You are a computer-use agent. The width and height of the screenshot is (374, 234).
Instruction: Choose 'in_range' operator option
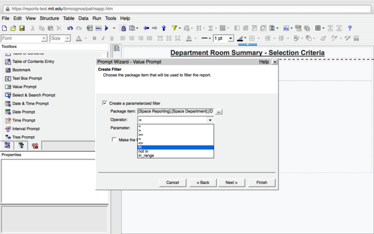(146, 156)
